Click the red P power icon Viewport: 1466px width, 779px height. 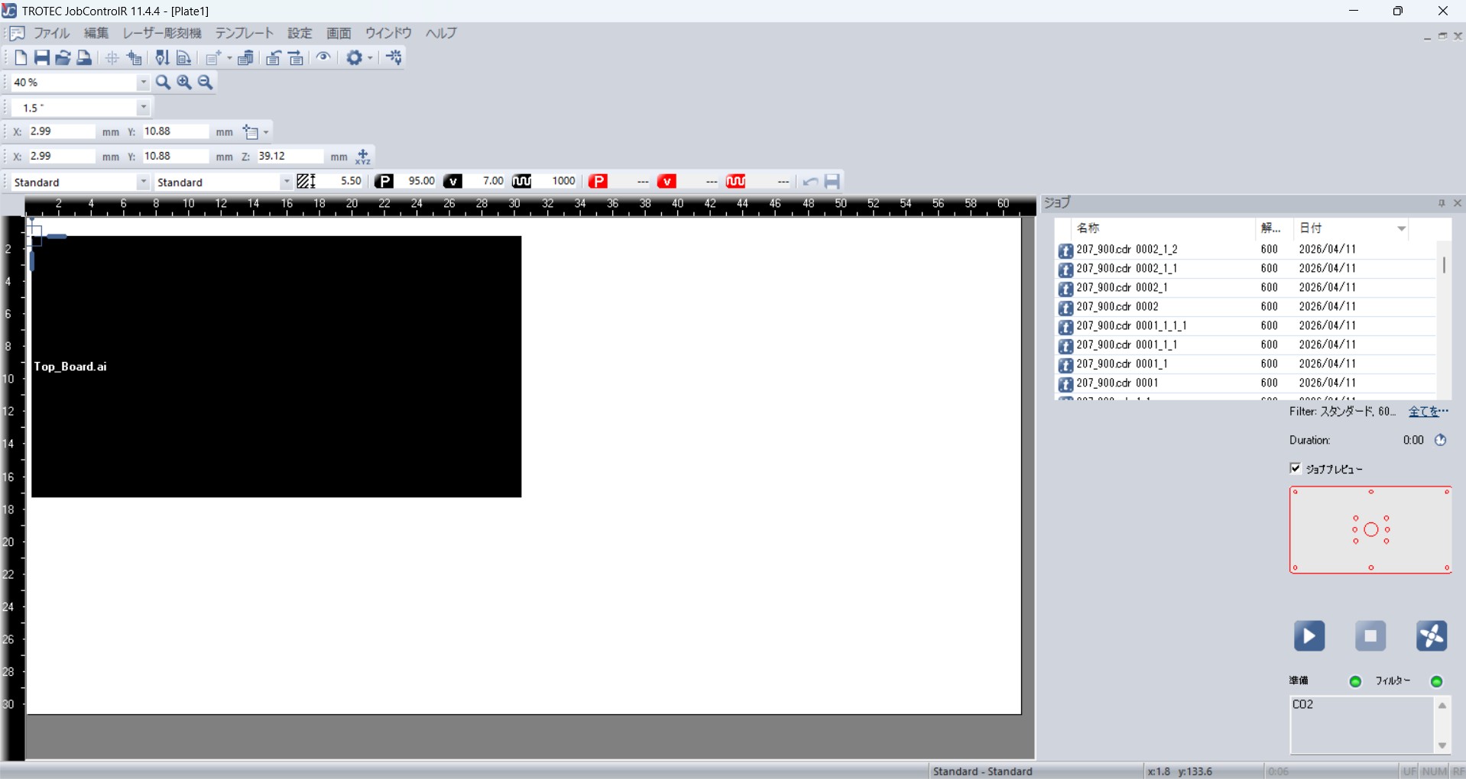pos(598,182)
